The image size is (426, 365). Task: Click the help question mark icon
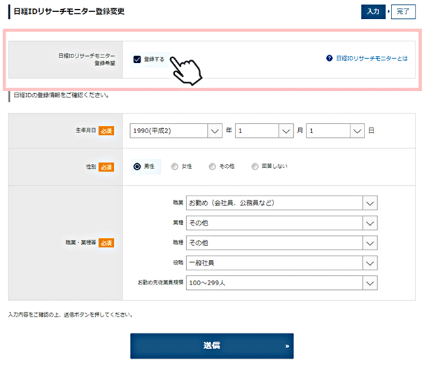(329, 58)
